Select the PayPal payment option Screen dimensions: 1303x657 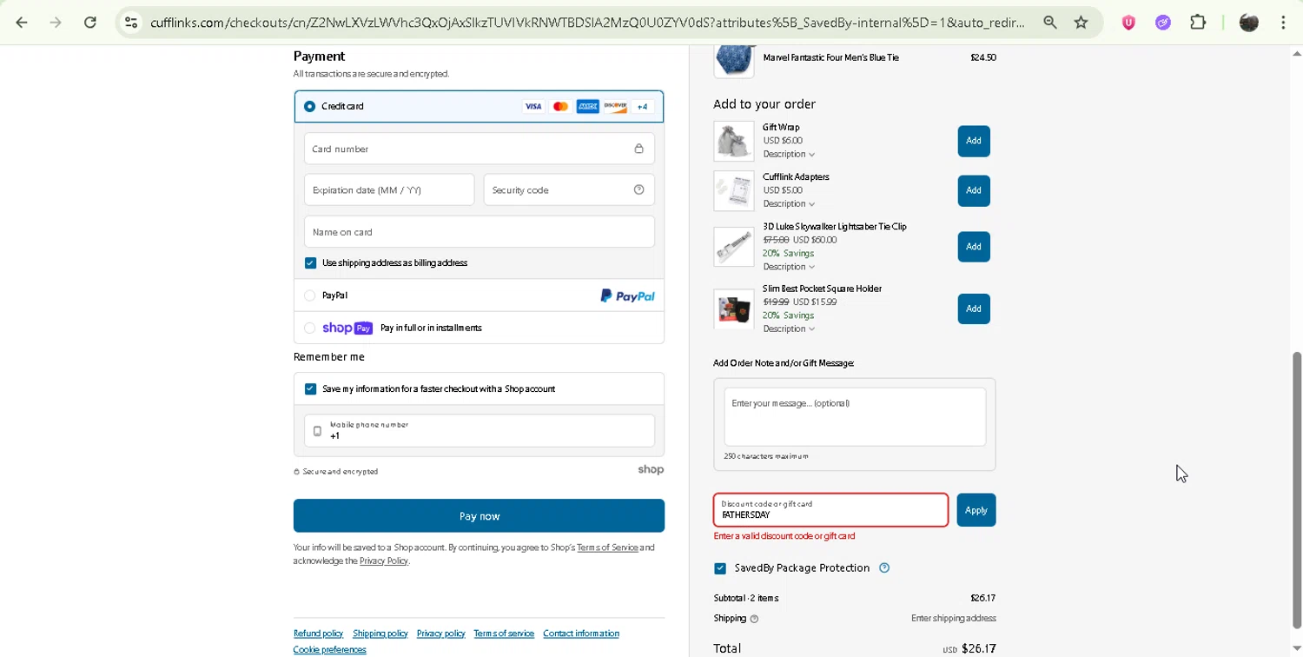310,295
